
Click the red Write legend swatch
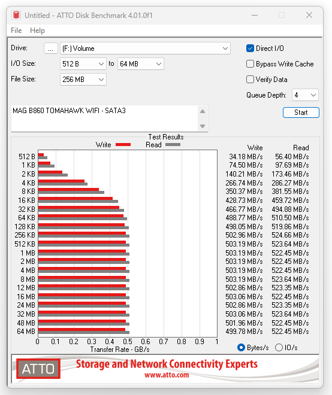(123, 145)
